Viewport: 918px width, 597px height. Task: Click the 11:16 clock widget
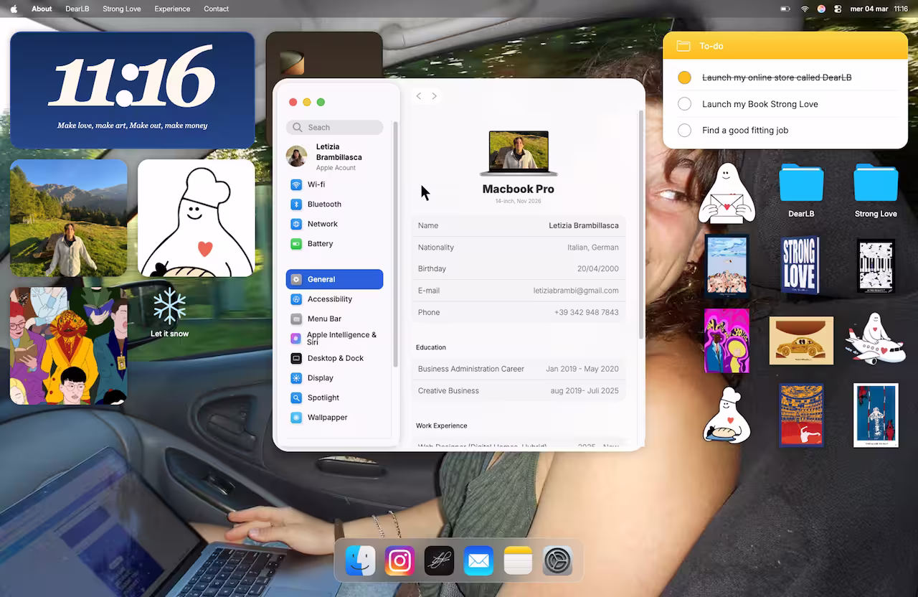[133, 90]
